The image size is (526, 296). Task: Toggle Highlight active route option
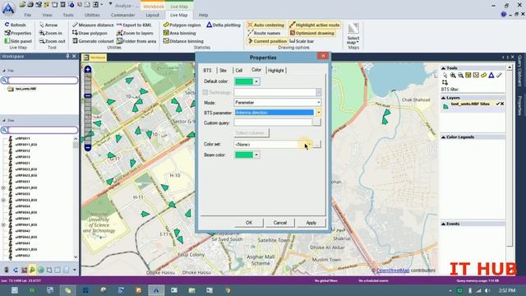click(315, 25)
